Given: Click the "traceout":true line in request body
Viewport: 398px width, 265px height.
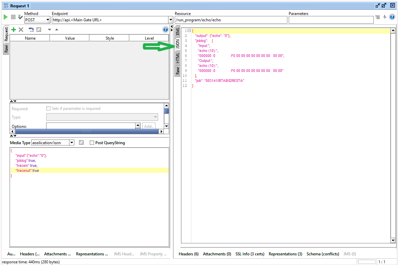Looking at the screenshot, I should [89, 170].
